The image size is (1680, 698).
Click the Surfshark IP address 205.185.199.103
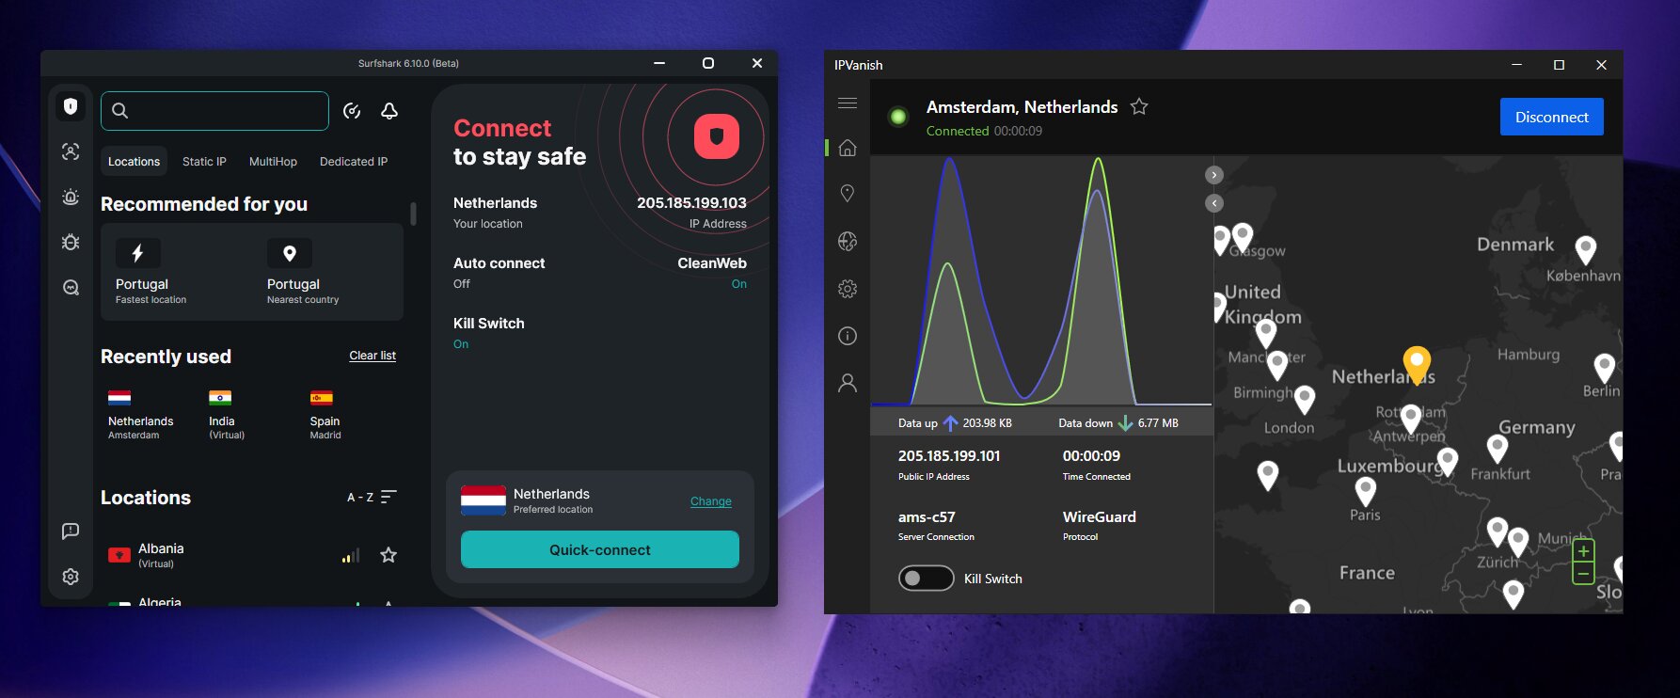point(691,202)
